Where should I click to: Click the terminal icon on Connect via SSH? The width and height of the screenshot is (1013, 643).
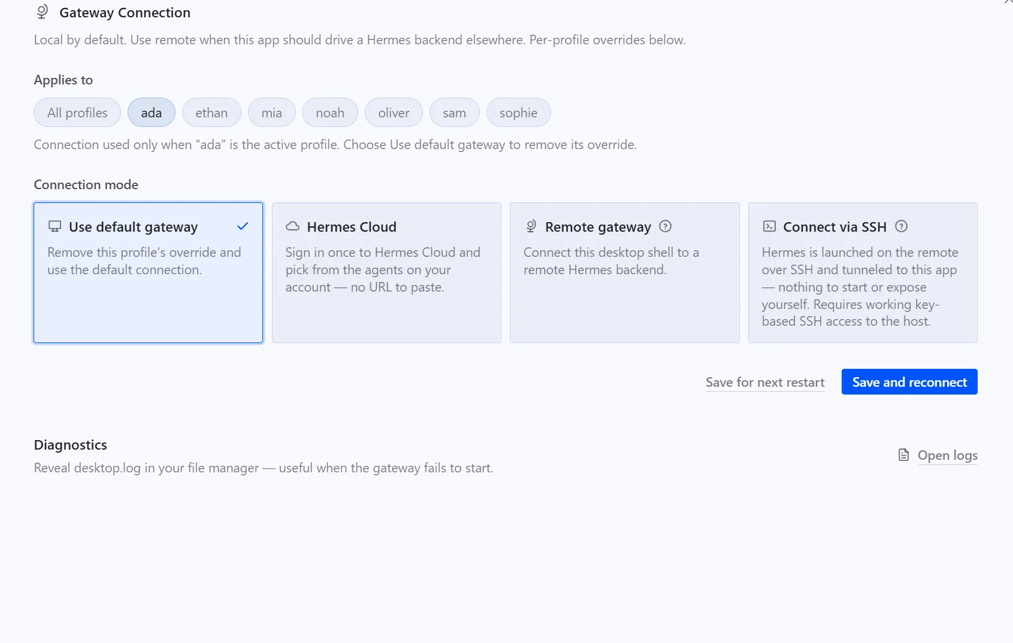click(769, 226)
